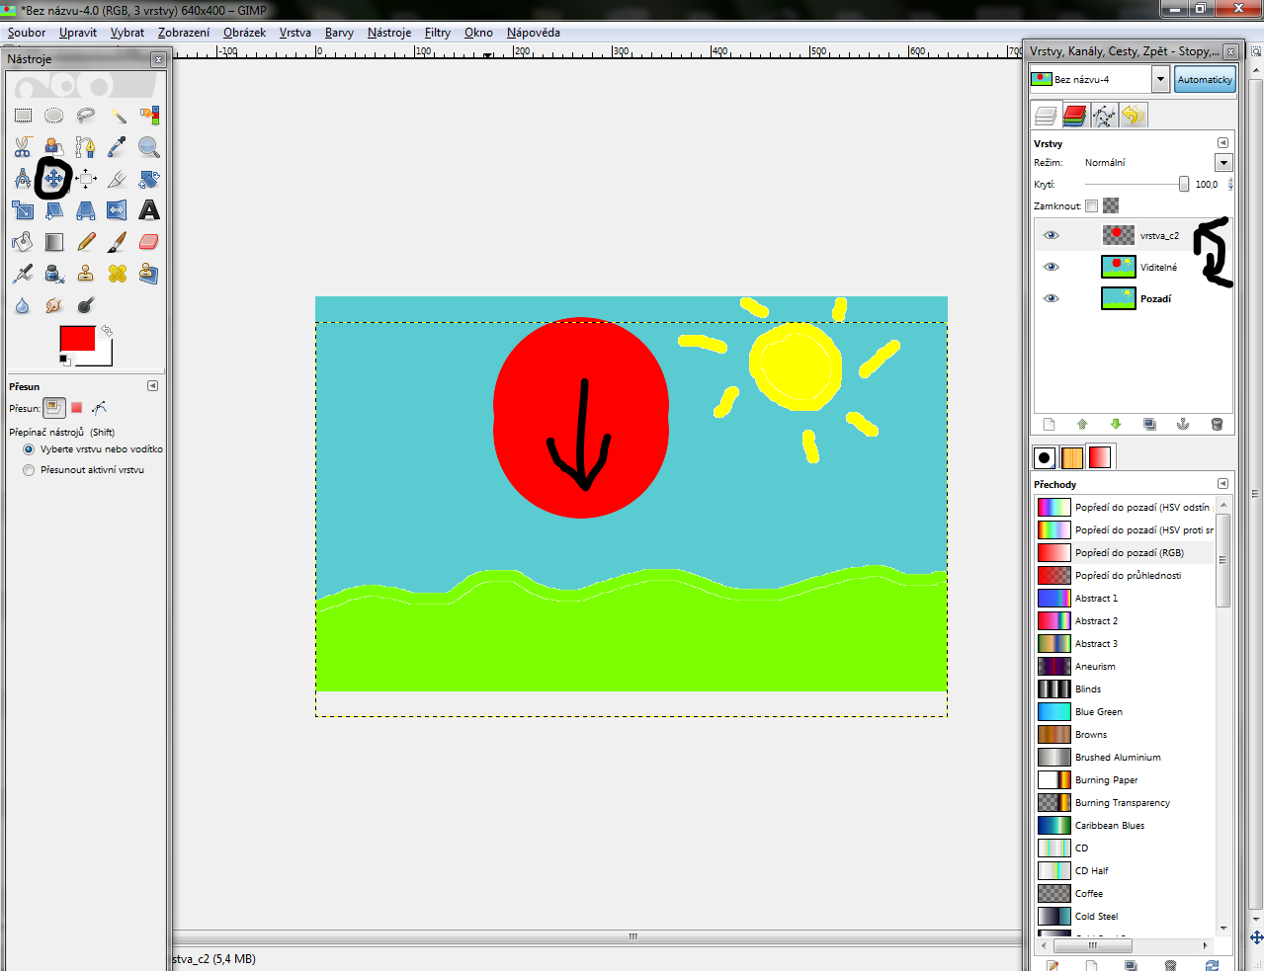
Task: Hide the vrstva_c2 layer
Action: [1052, 235]
